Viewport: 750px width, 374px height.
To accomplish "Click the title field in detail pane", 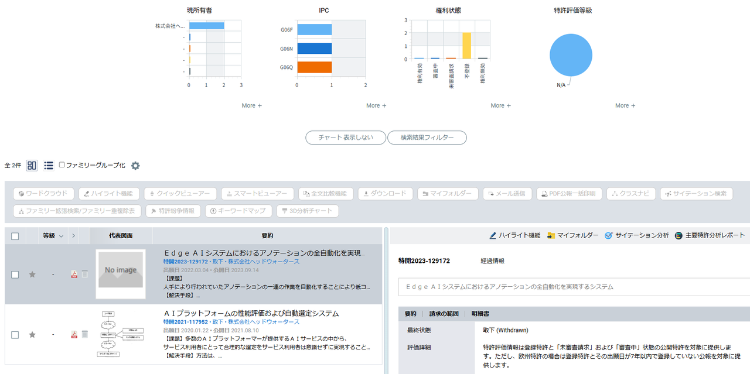I will coord(574,287).
